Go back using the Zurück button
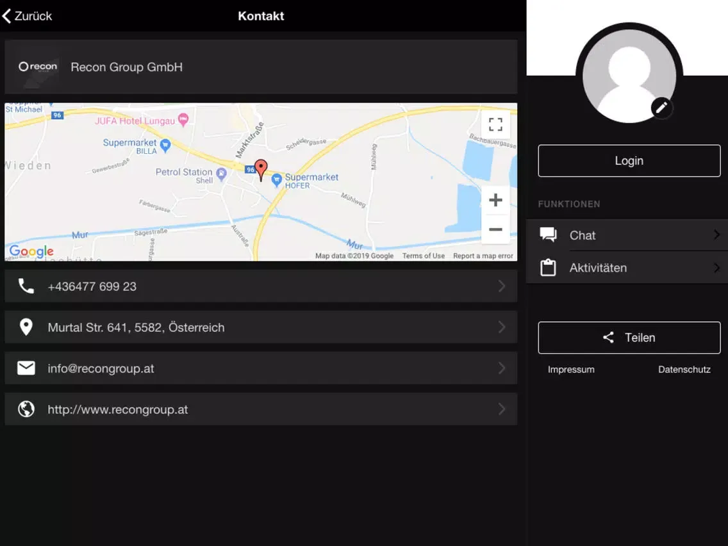 click(27, 16)
